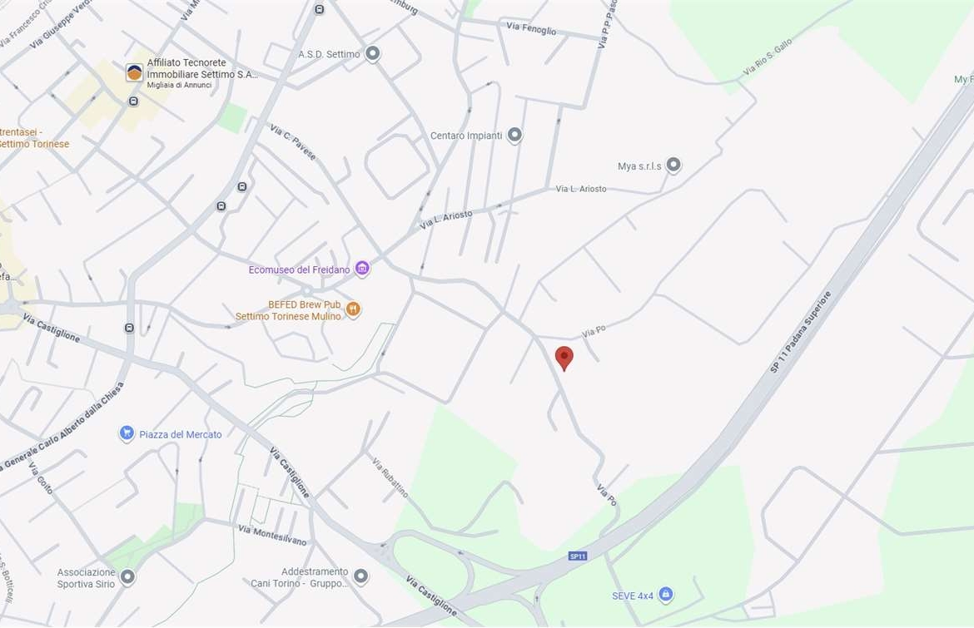Click the SP11 road shield badge
The image size is (974, 628).
[578, 556]
